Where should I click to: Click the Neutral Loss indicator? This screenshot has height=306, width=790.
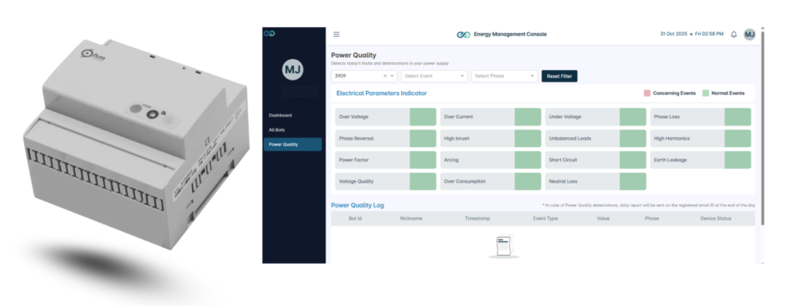[596, 182]
